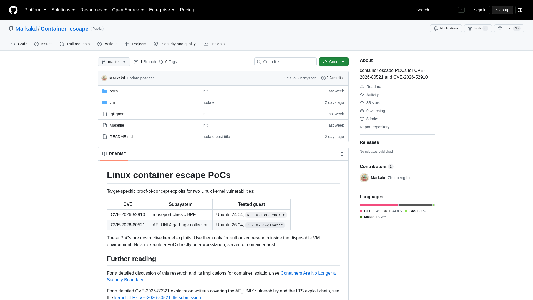533x300 pixels.
Task: Click the .gitignore file icon
Action: [x=105, y=114]
